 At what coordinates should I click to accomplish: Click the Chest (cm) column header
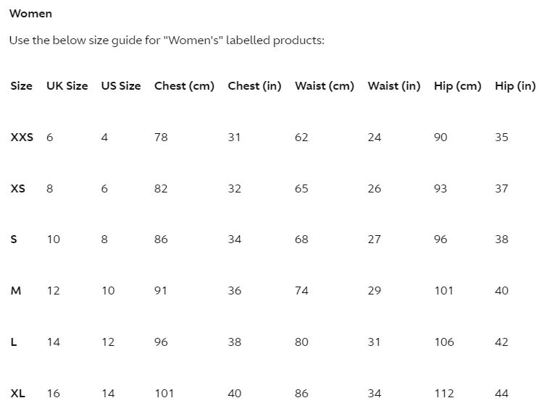185,86
